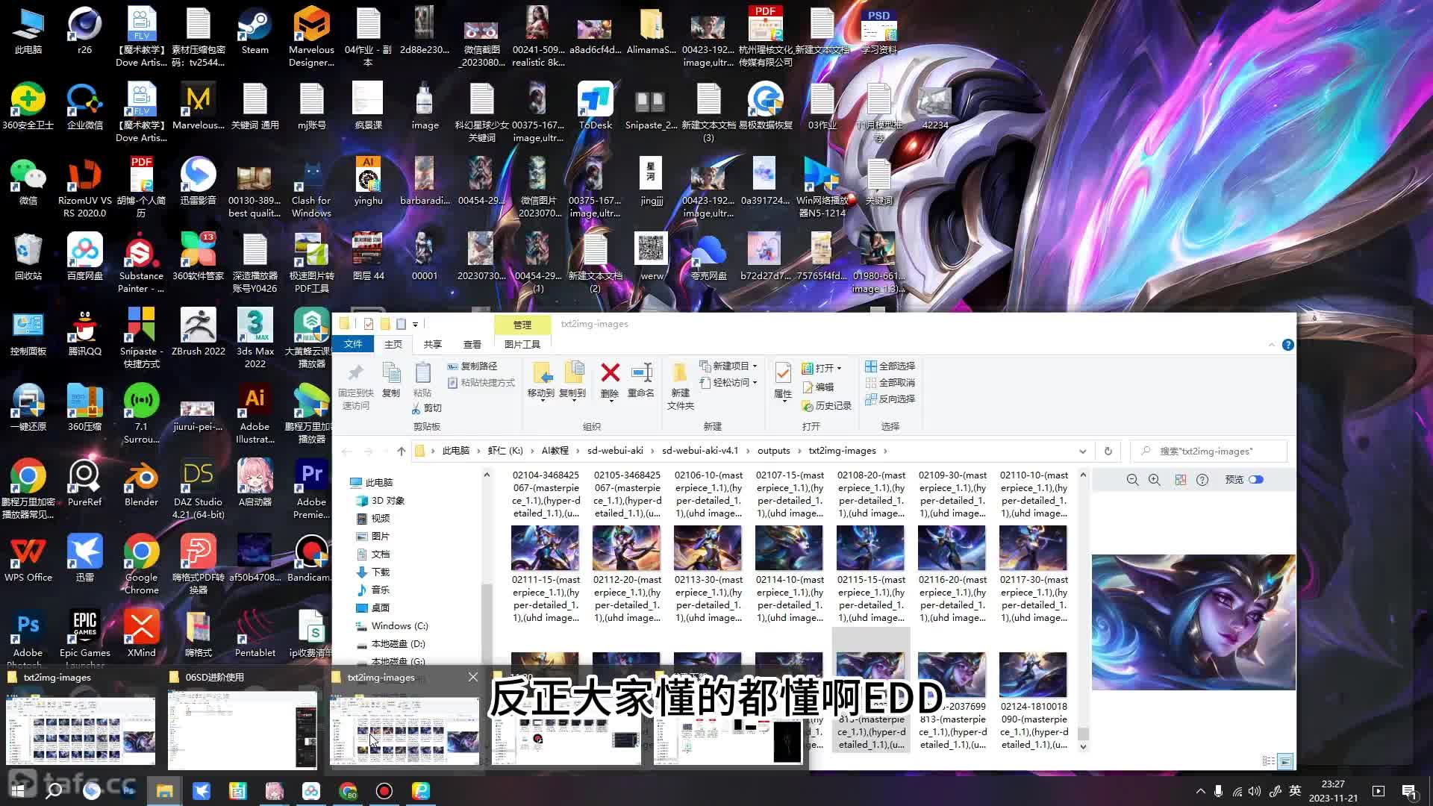
Task: Select thumbnail of file 02117-30
Action: pos(1033,548)
